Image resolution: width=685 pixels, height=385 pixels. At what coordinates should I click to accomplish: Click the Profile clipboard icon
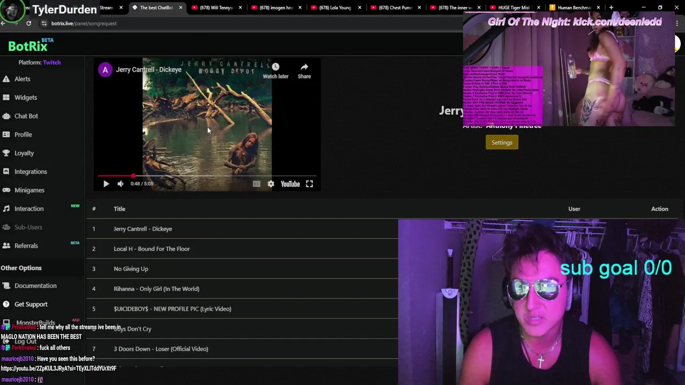6,135
